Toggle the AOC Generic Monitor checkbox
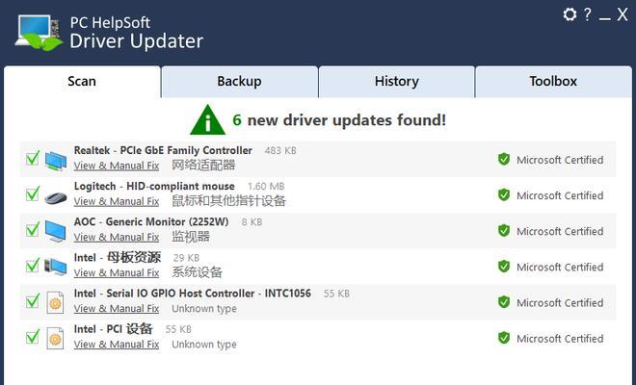 click(x=33, y=229)
